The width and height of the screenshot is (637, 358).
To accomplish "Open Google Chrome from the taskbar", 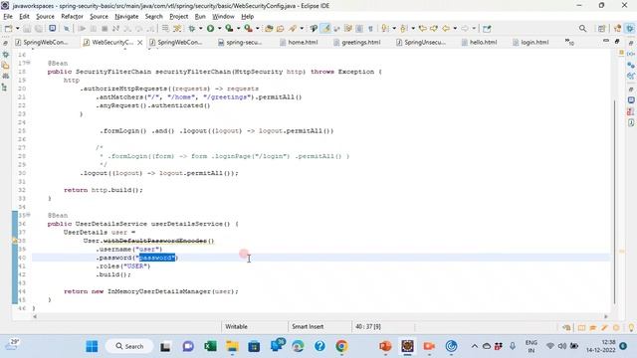I will [341, 346].
